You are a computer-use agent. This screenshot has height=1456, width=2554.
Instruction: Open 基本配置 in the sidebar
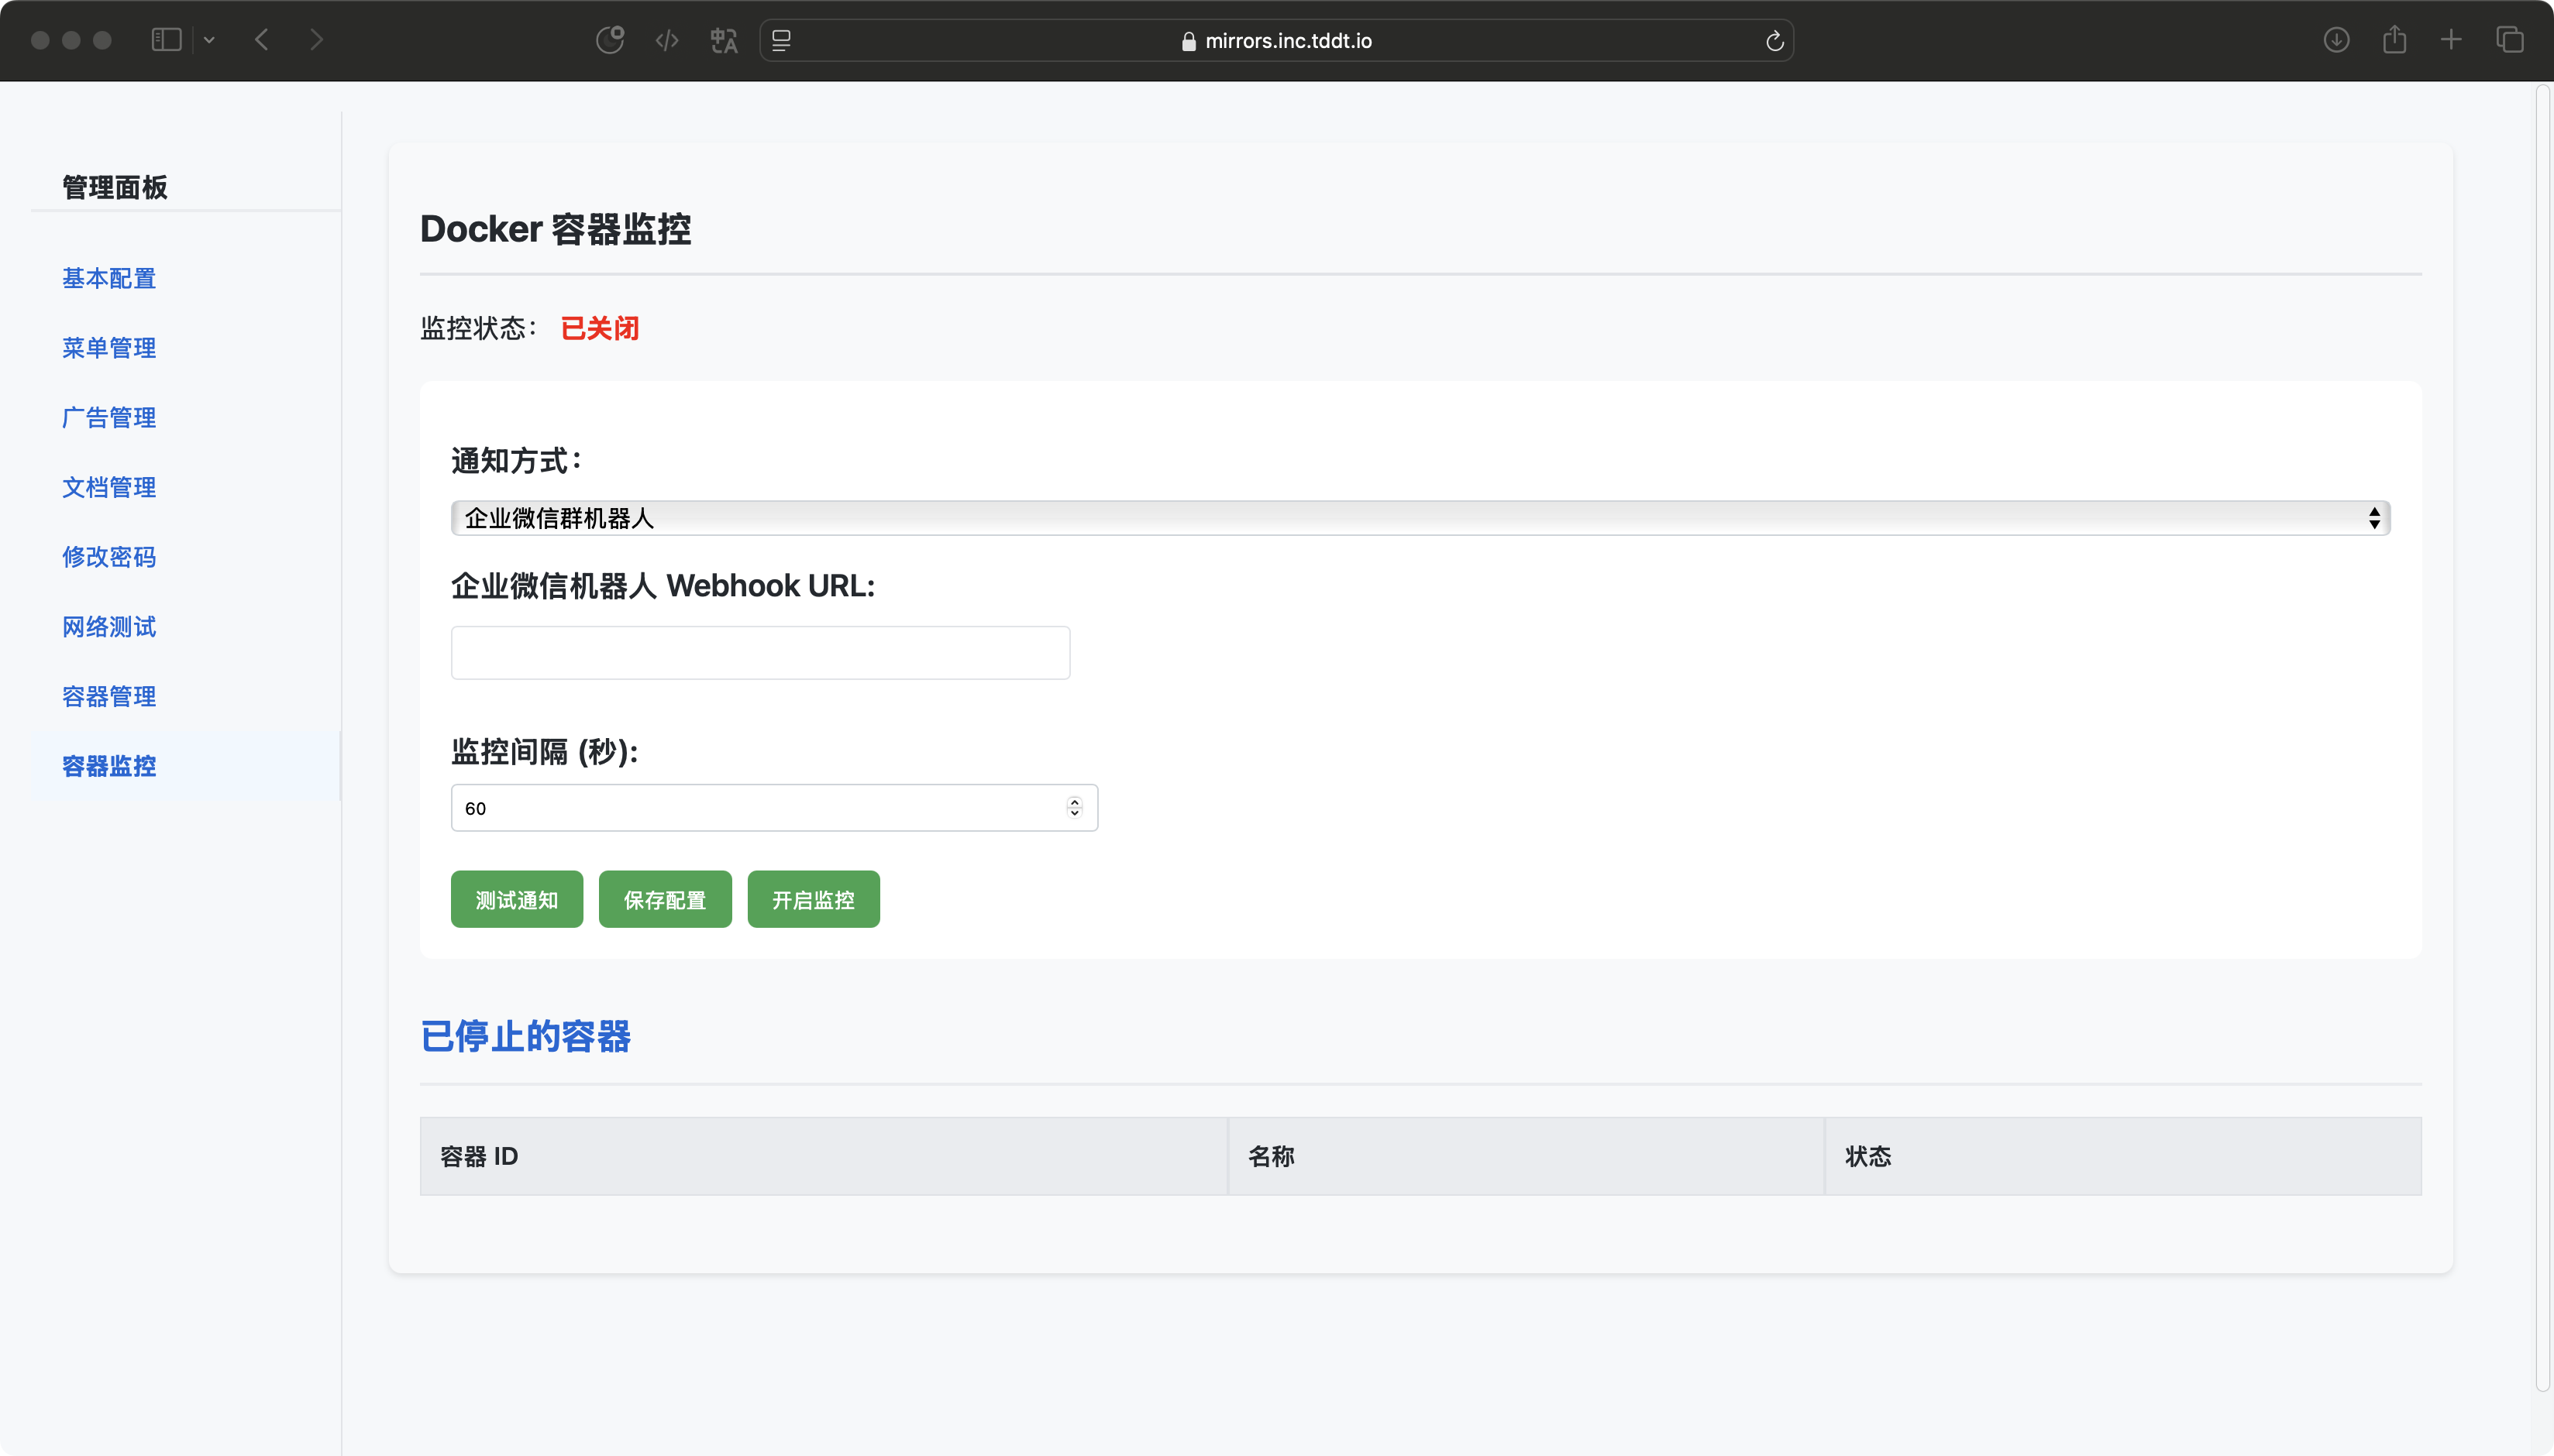point(109,278)
